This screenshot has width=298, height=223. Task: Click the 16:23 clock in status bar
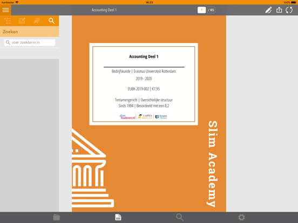point(149,2)
